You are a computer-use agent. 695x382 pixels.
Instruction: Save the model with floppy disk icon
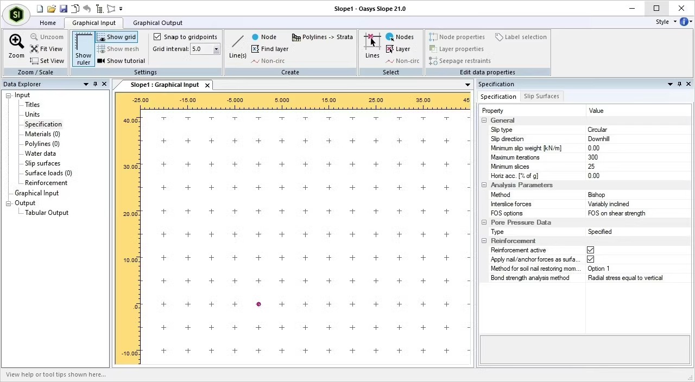point(64,9)
